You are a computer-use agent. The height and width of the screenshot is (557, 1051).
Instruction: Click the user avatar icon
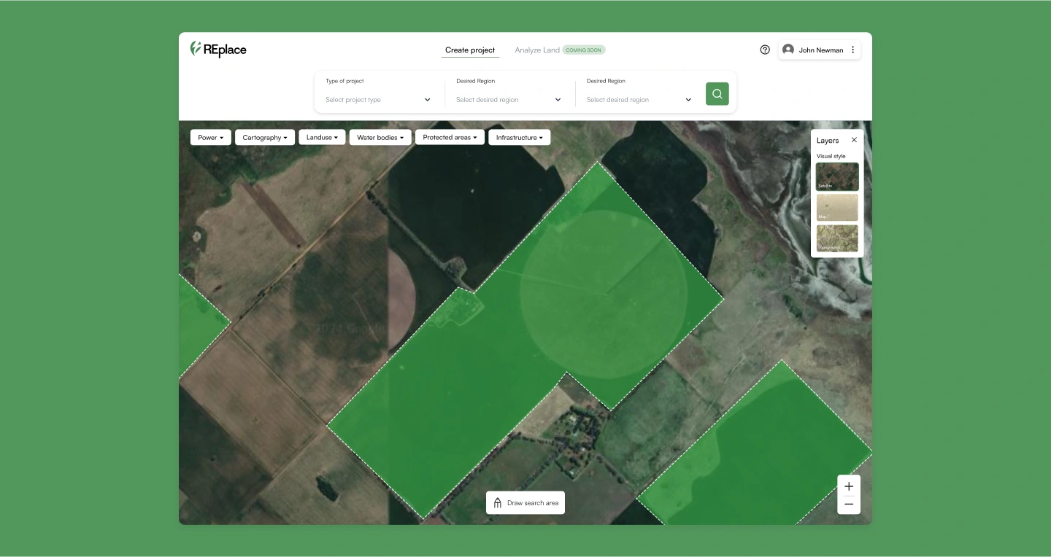(788, 50)
